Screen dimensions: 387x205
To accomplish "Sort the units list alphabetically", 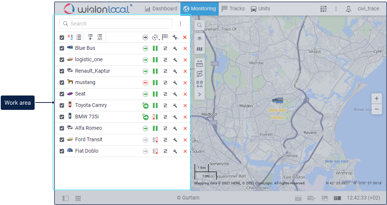I will tap(70, 37).
